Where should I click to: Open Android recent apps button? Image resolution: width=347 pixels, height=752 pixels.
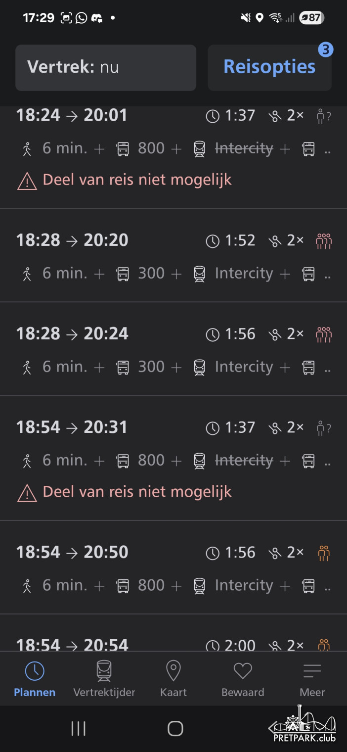pos(78,728)
